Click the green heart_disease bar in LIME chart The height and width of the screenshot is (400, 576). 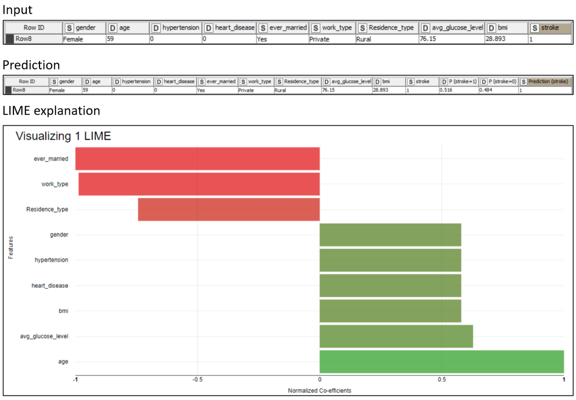(390, 286)
